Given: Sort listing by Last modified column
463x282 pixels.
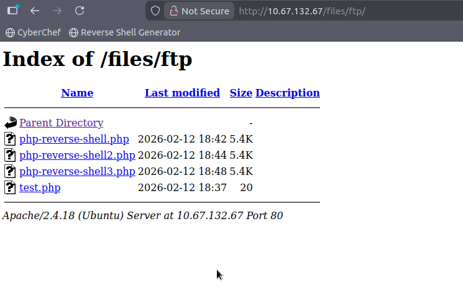Looking at the screenshot, I should (x=182, y=93).
